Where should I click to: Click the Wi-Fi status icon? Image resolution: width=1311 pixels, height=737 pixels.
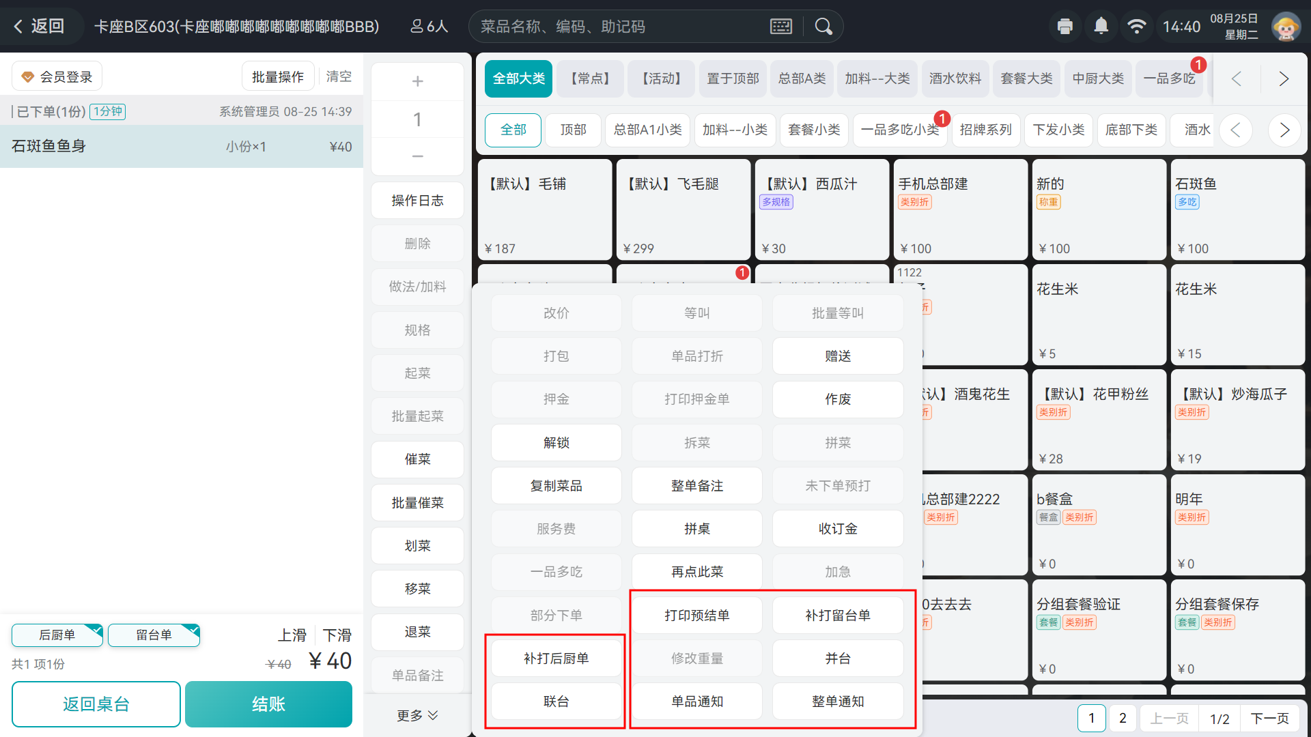1136,26
